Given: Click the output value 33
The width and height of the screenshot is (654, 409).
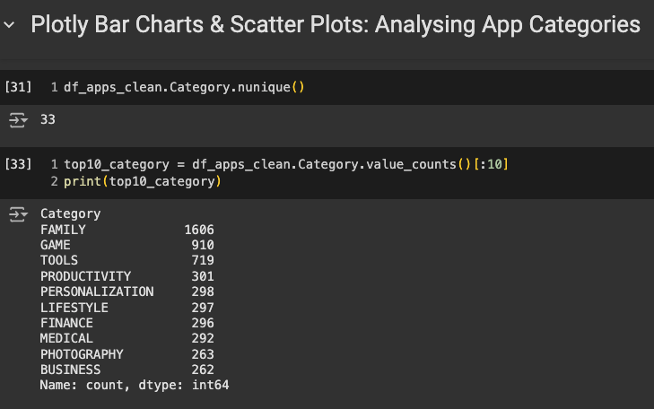Looking at the screenshot, I should tap(48, 119).
